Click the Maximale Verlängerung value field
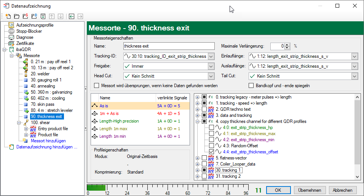Image resolution: width=364 pixels, height=196 pixels. (278, 46)
